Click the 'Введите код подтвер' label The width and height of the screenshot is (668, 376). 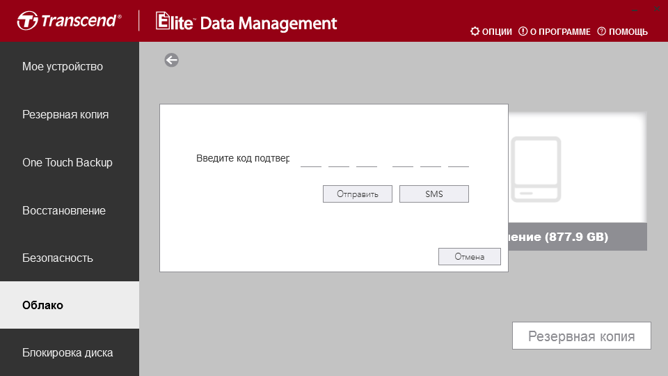pos(243,158)
